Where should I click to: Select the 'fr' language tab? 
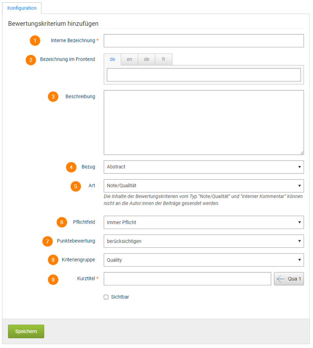[164, 60]
